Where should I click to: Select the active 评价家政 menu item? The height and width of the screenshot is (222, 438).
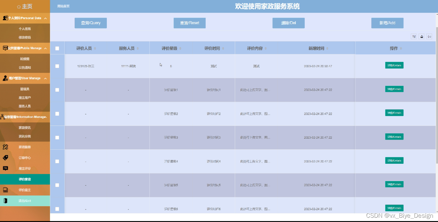coord(25,179)
